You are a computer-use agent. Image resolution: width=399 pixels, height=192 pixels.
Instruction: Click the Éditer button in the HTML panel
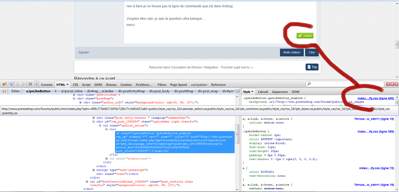click(16, 91)
